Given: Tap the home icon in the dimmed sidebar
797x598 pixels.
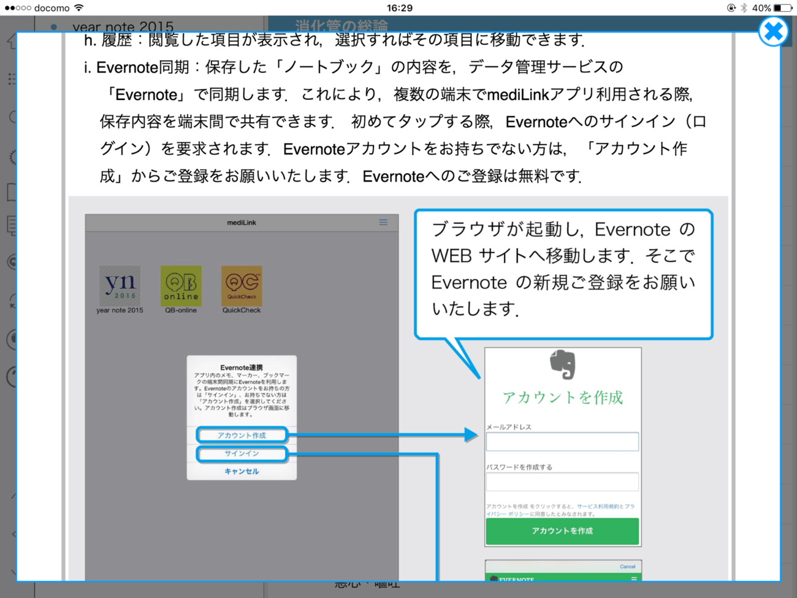Looking at the screenshot, I should (x=11, y=41).
